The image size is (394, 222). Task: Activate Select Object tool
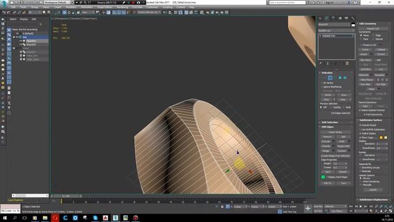(44, 12)
